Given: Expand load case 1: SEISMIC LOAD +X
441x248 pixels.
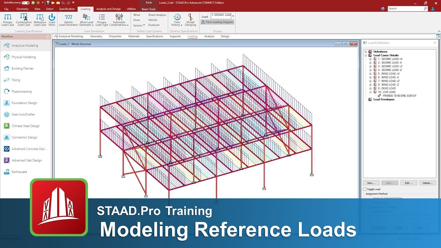Looking at the screenshot, I should click(x=370, y=59).
